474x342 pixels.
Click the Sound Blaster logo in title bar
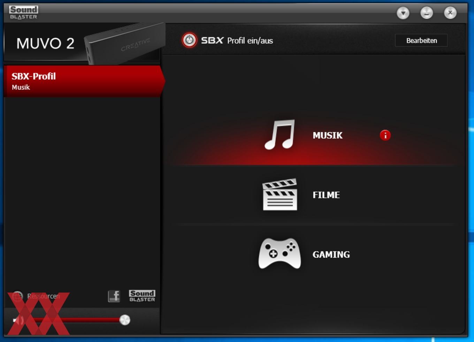point(23,13)
